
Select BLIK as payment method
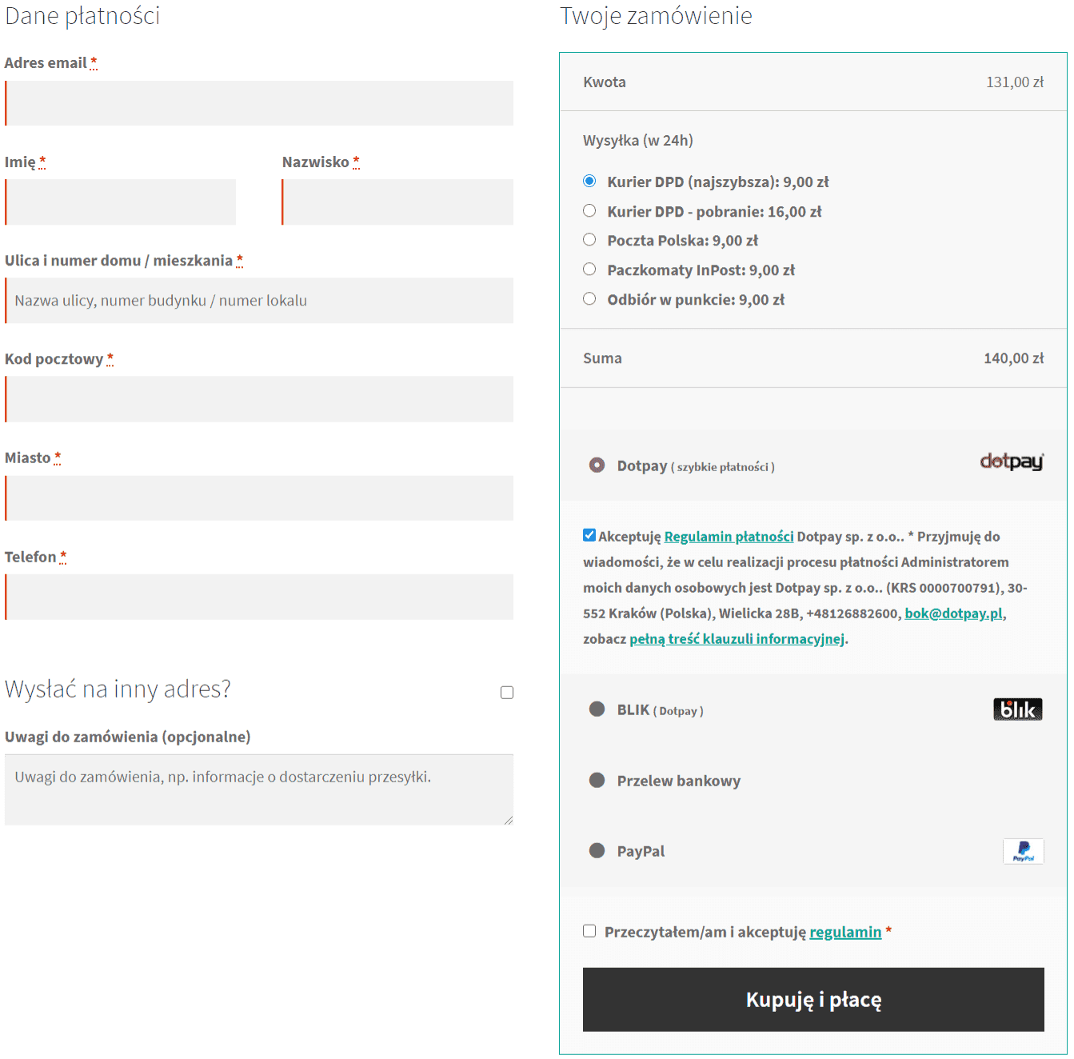click(597, 709)
